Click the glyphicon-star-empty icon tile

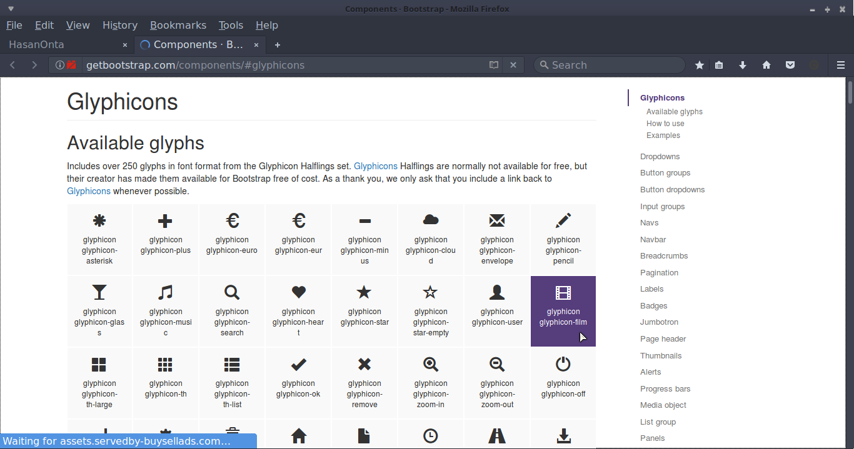431,311
